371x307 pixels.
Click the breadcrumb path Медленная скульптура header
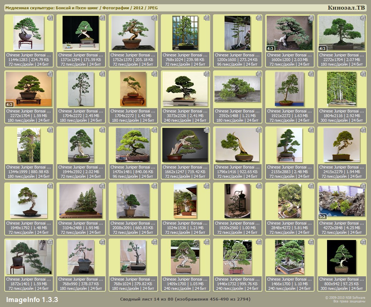point(81,8)
